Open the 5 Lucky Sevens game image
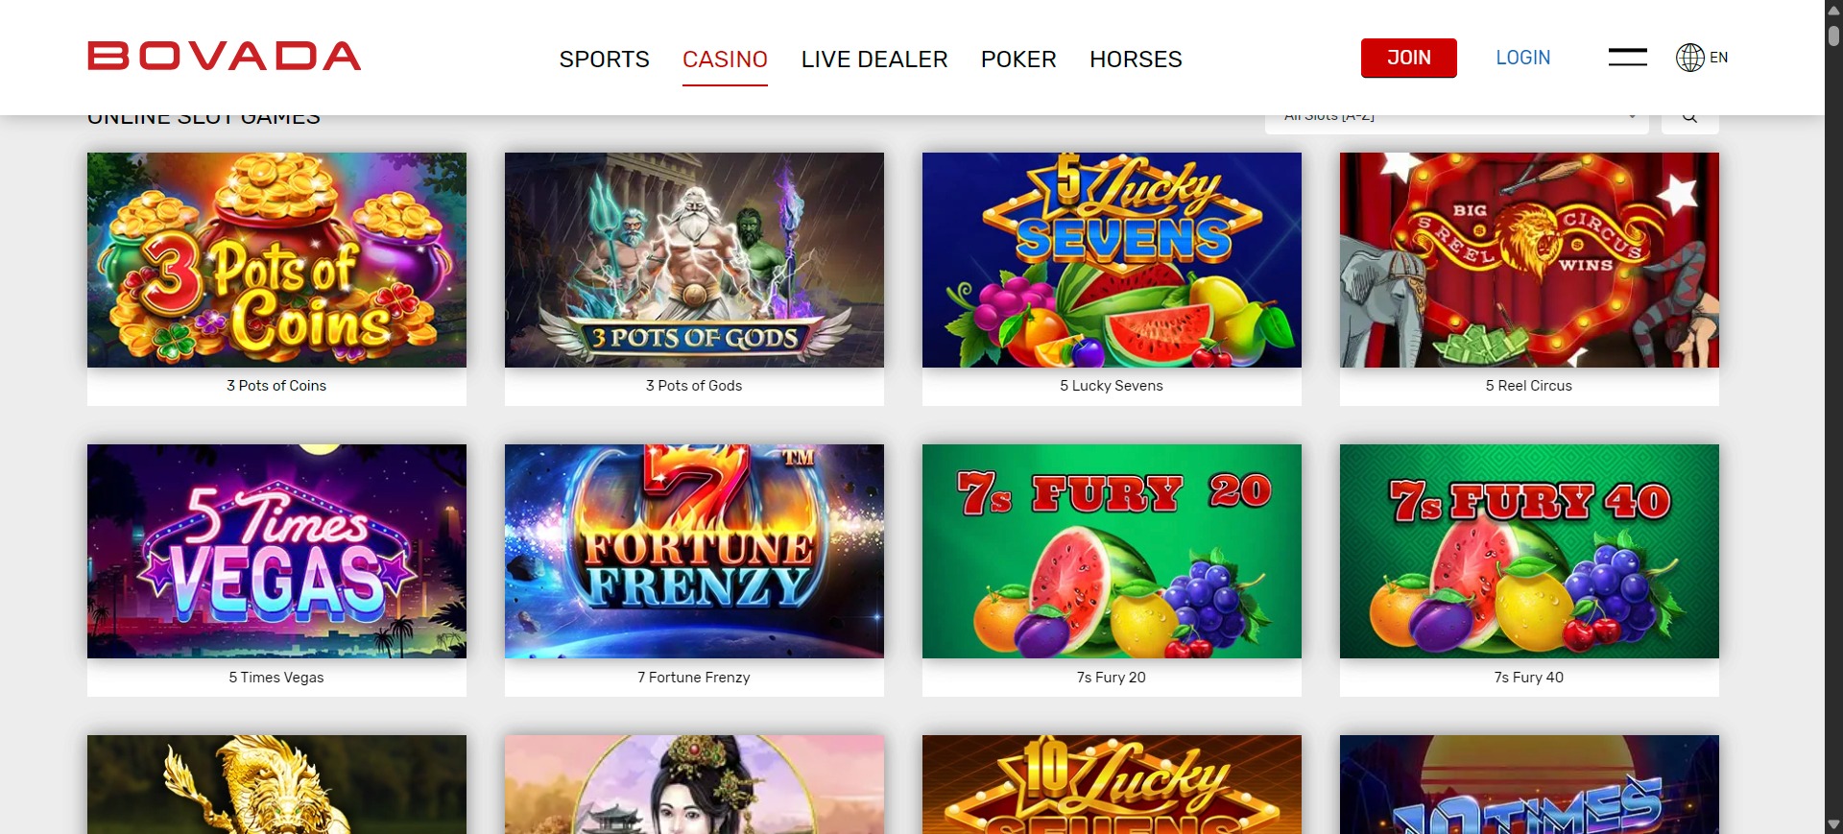1843x834 pixels. [x=1112, y=260]
